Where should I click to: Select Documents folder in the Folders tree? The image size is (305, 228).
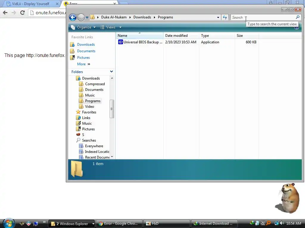pyautogui.click(x=94, y=90)
